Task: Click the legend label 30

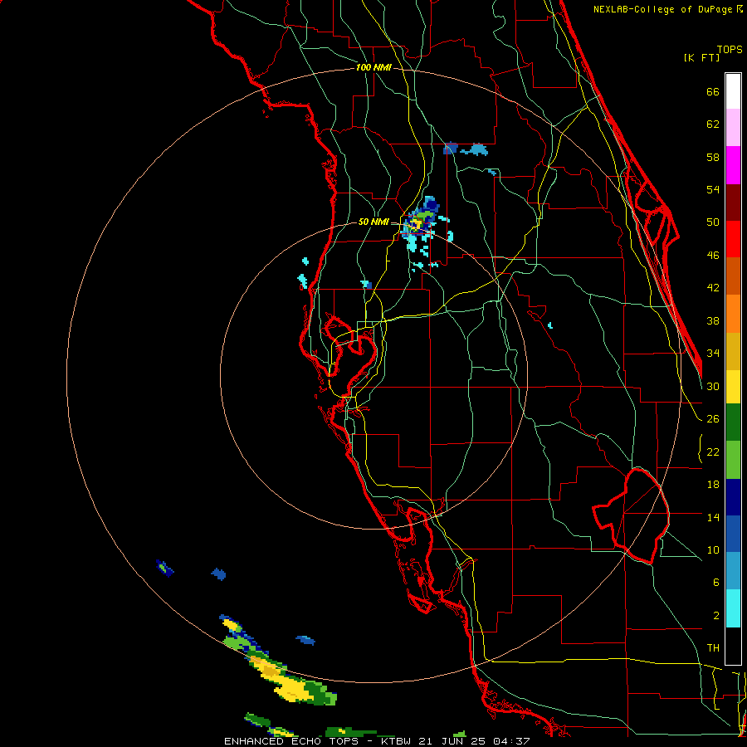Action: [x=713, y=386]
